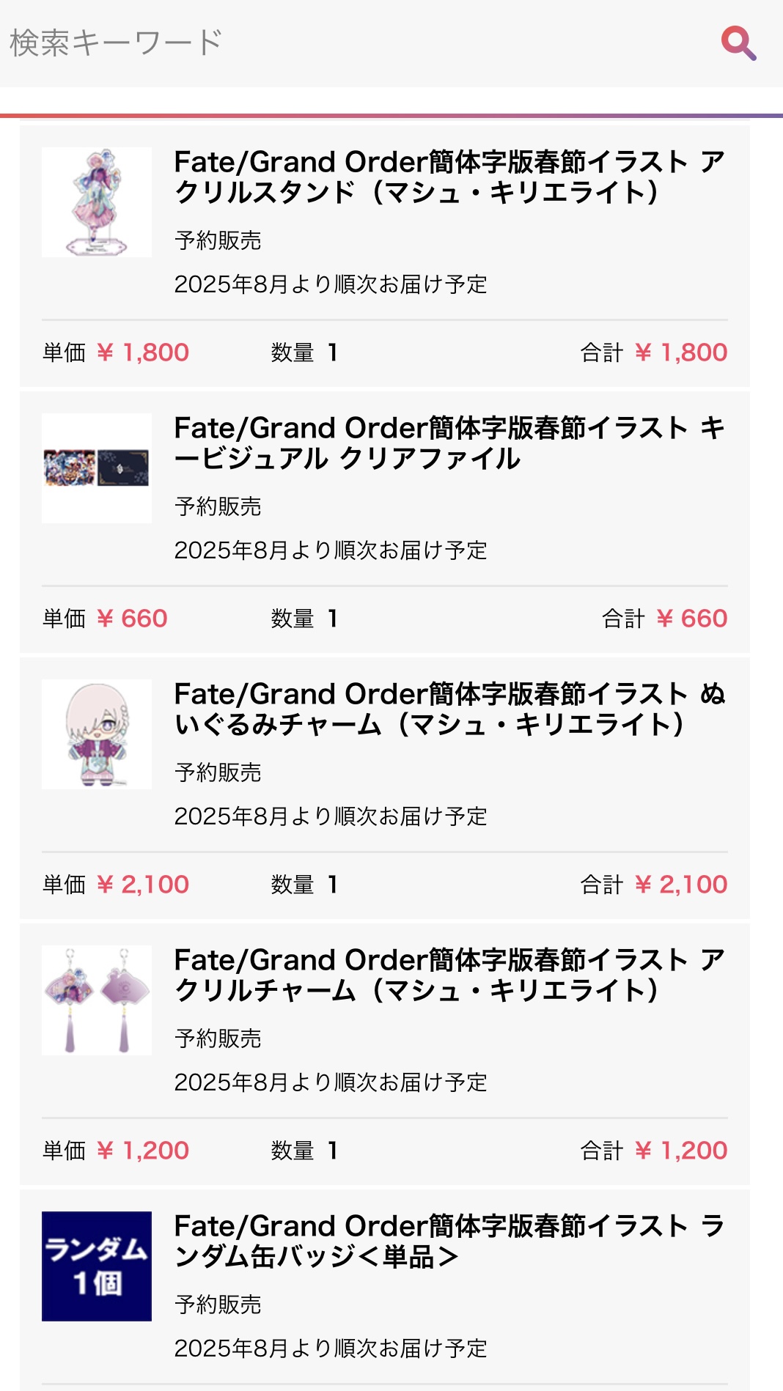Open the key visual clear file thumbnail
783x1391 pixels.
pos(97,468)
